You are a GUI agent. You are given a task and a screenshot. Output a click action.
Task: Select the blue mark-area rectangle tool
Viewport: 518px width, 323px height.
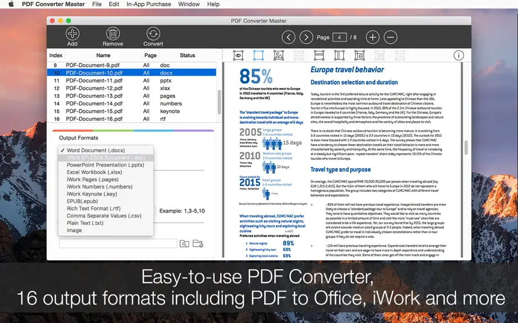[258, 56]
